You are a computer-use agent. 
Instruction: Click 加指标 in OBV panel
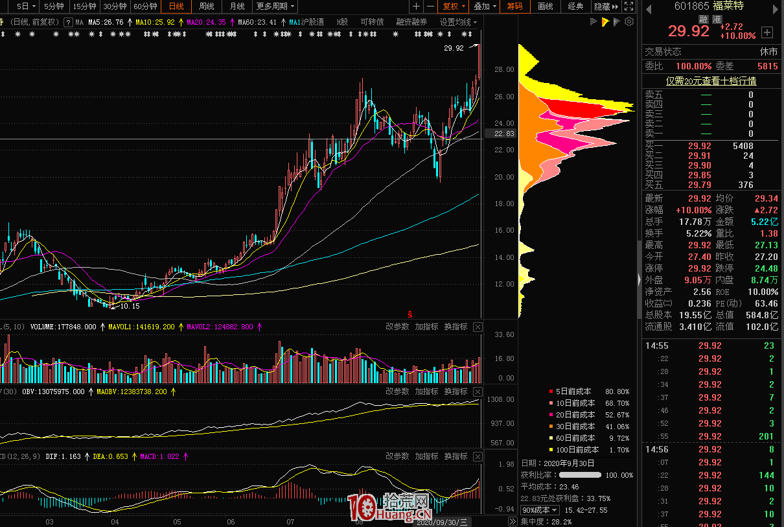[x=427, y=392]
